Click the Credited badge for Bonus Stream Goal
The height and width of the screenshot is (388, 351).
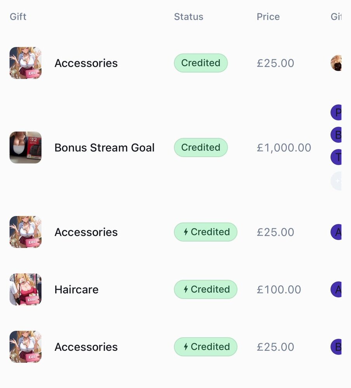pyautogui.click(x=200, y=147)
